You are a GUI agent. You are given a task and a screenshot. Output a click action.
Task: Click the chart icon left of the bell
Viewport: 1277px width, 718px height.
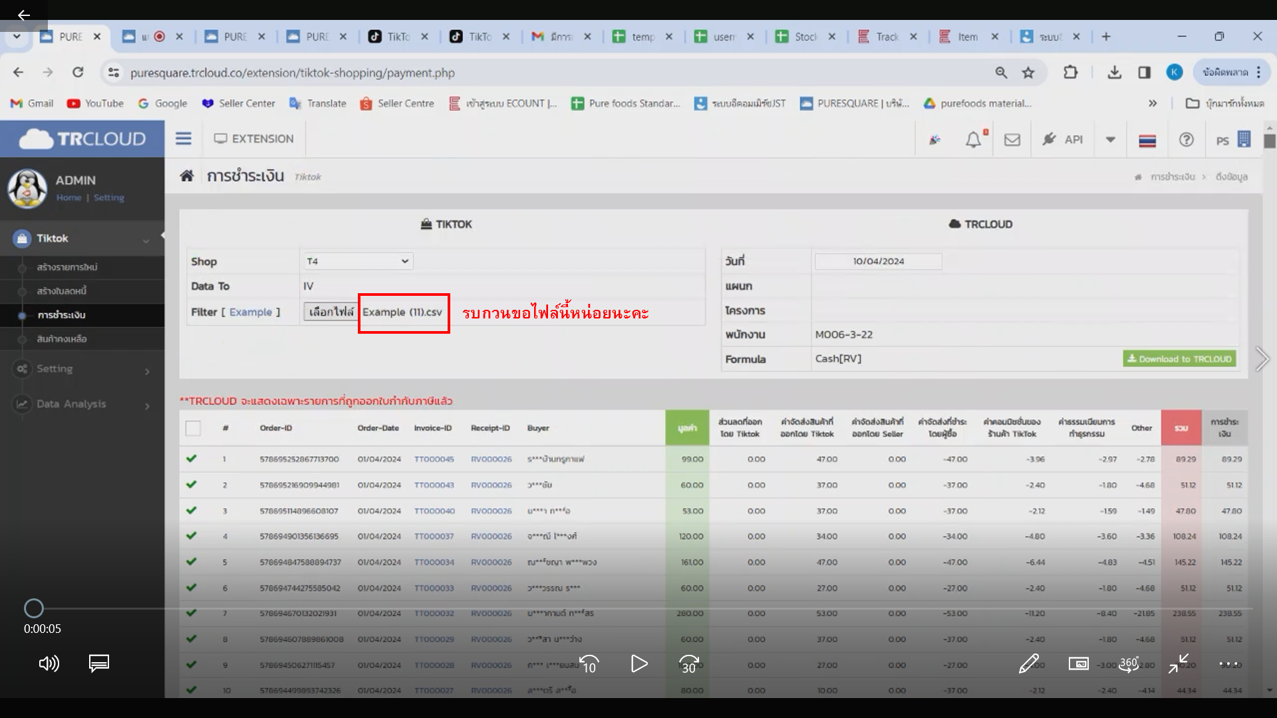(935, 140)
